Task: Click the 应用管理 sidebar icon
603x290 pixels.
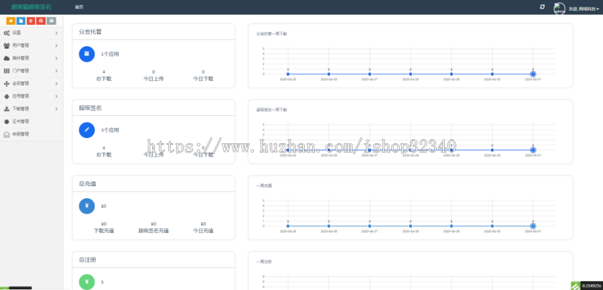Action: [7, 96]
